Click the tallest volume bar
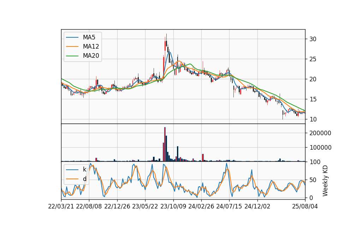 (x=165, y=144)
